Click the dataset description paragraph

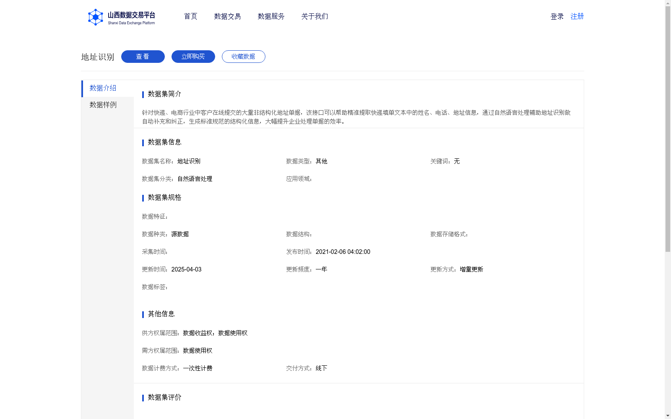(x=356, y=117)
